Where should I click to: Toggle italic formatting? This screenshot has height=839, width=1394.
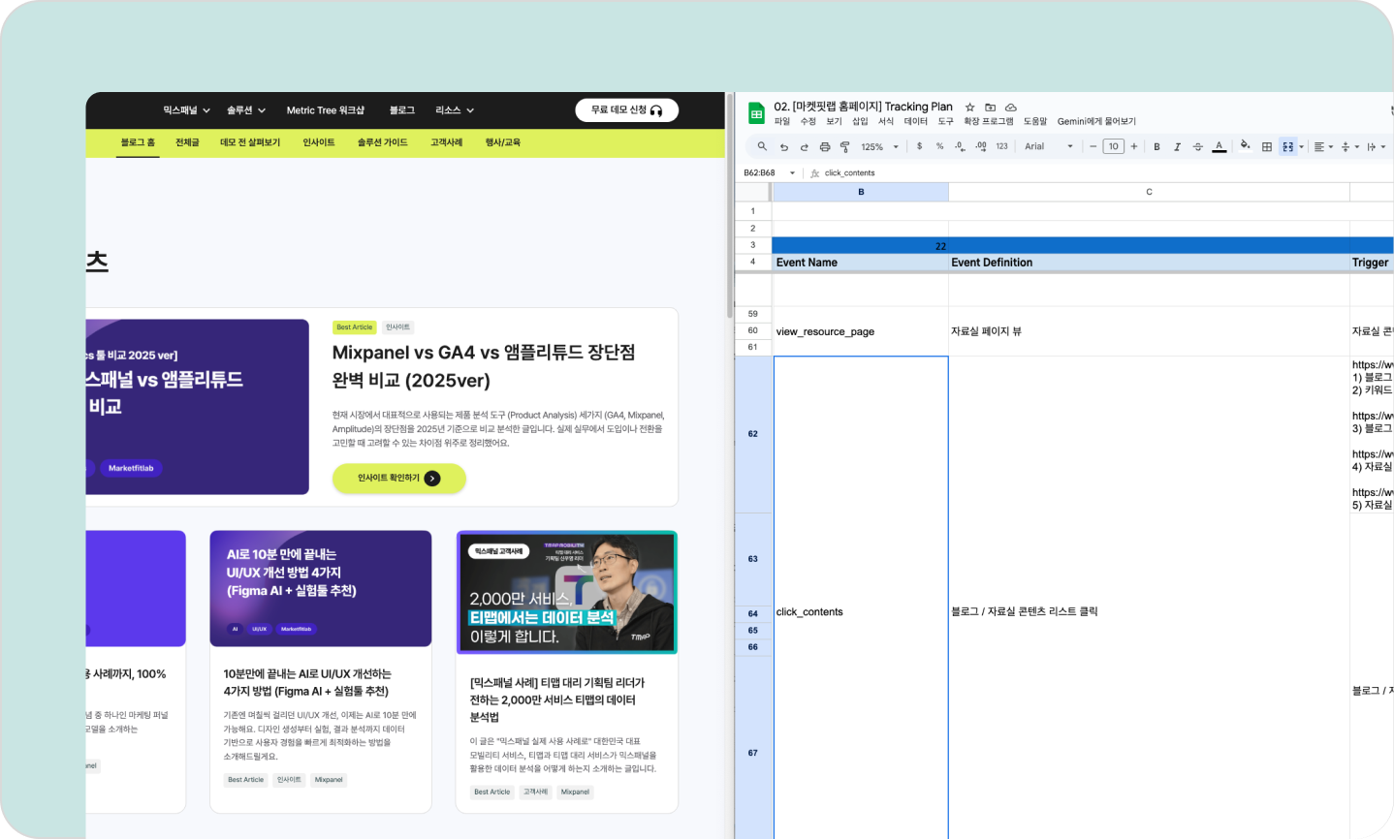(1177, 147)
